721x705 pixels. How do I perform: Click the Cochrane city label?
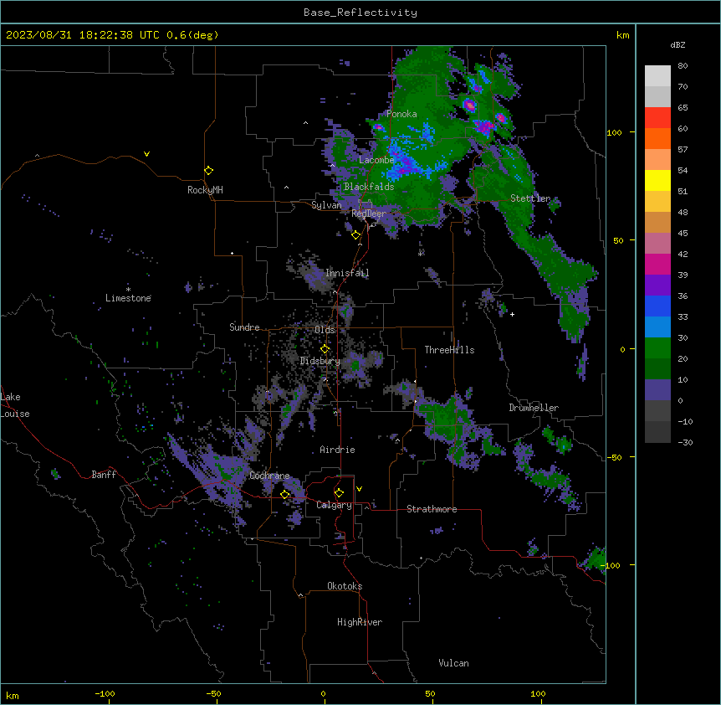click(269, 476)
